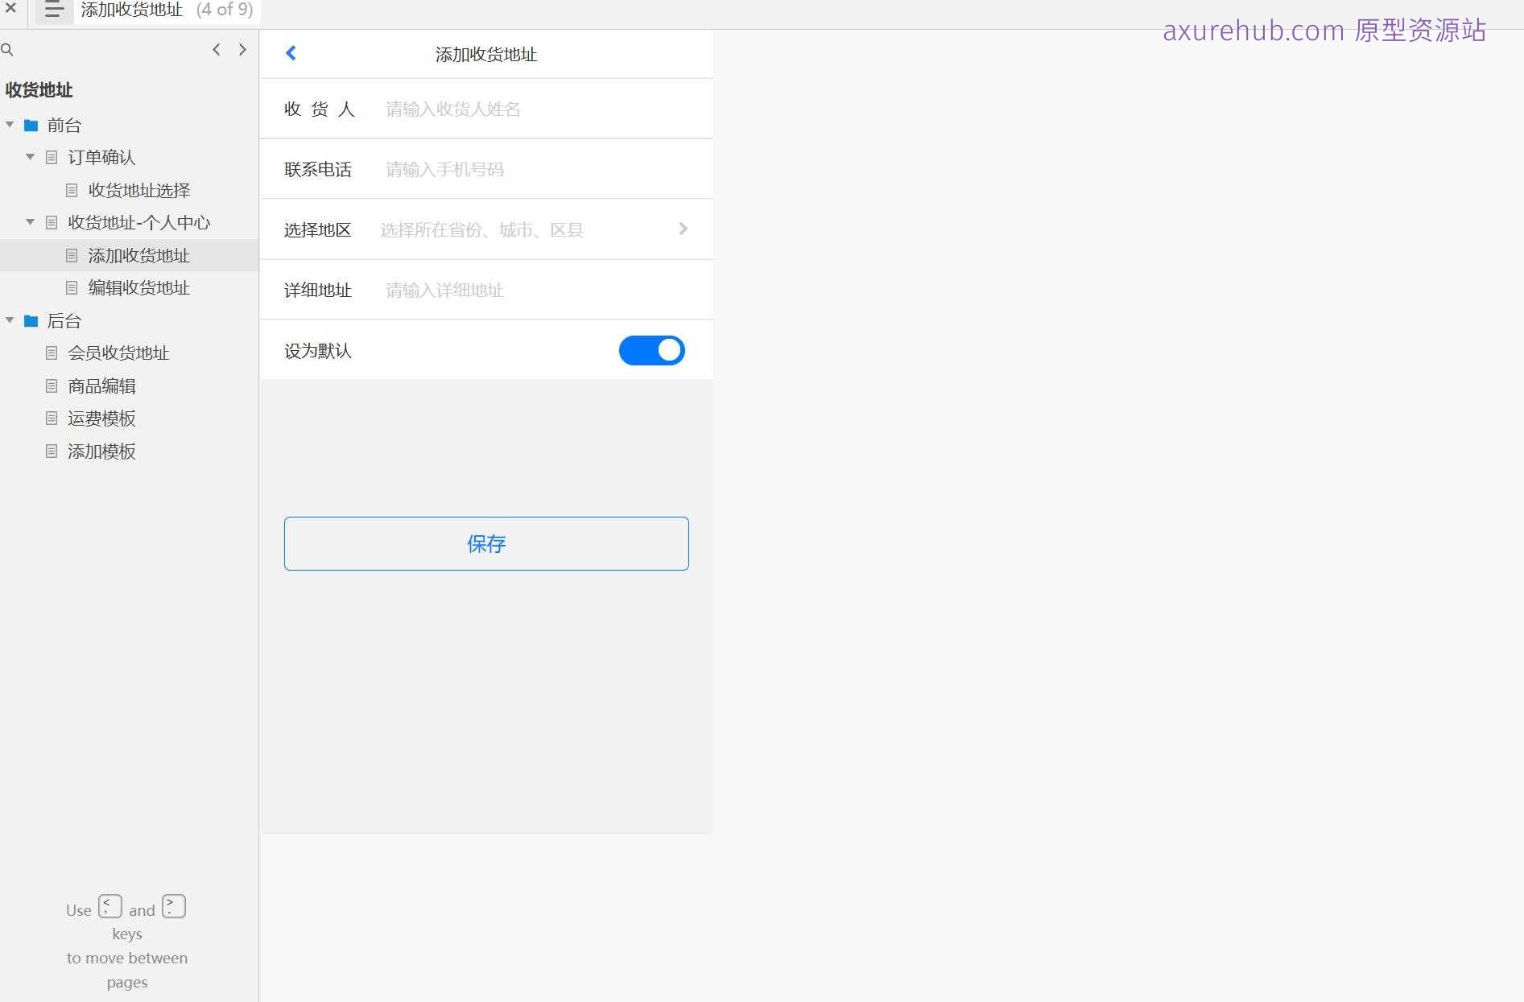1524x1002 pixels.
Task: Click page icon next to 订单确认
Action: tap(52, 158)
